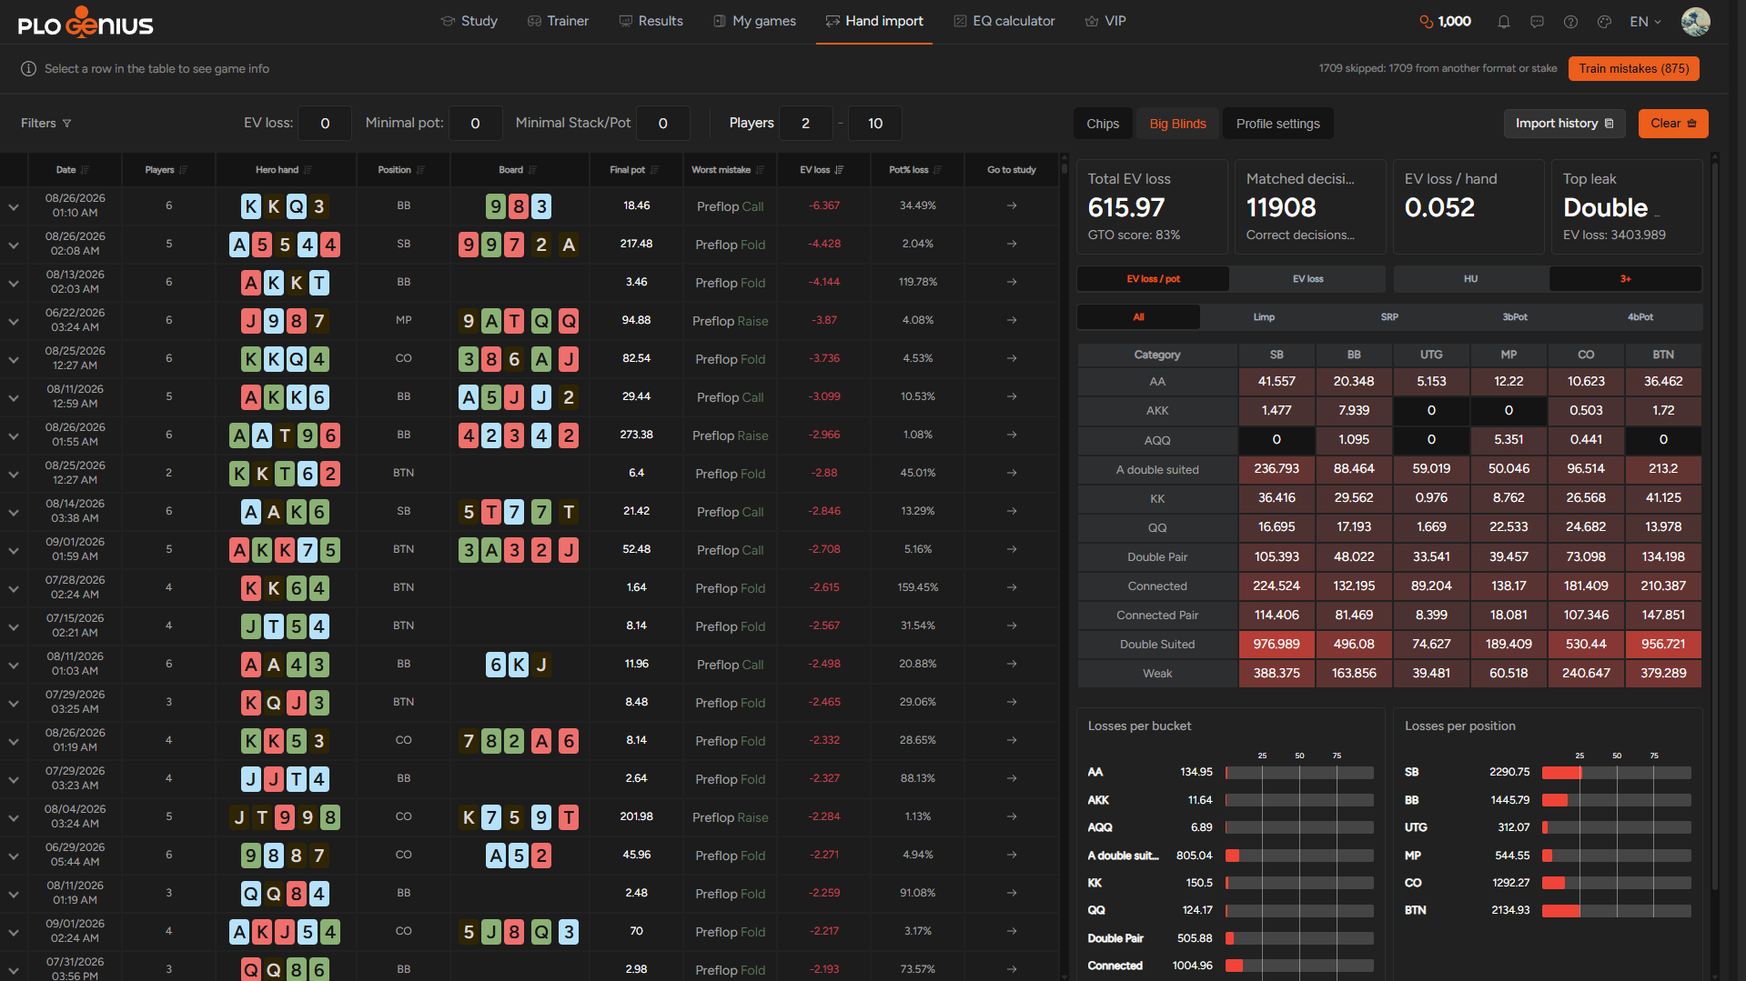Screen dimensions: 1746x981
Task: Click the PLO Genius logo
Action: tap(86, 22)
